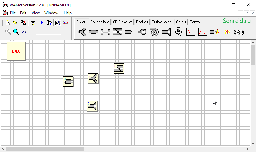Image resolution: width=256 pixels, height=152 pixels.
Task: Select the open pipe end element on canvas
Action: (92, 106)
